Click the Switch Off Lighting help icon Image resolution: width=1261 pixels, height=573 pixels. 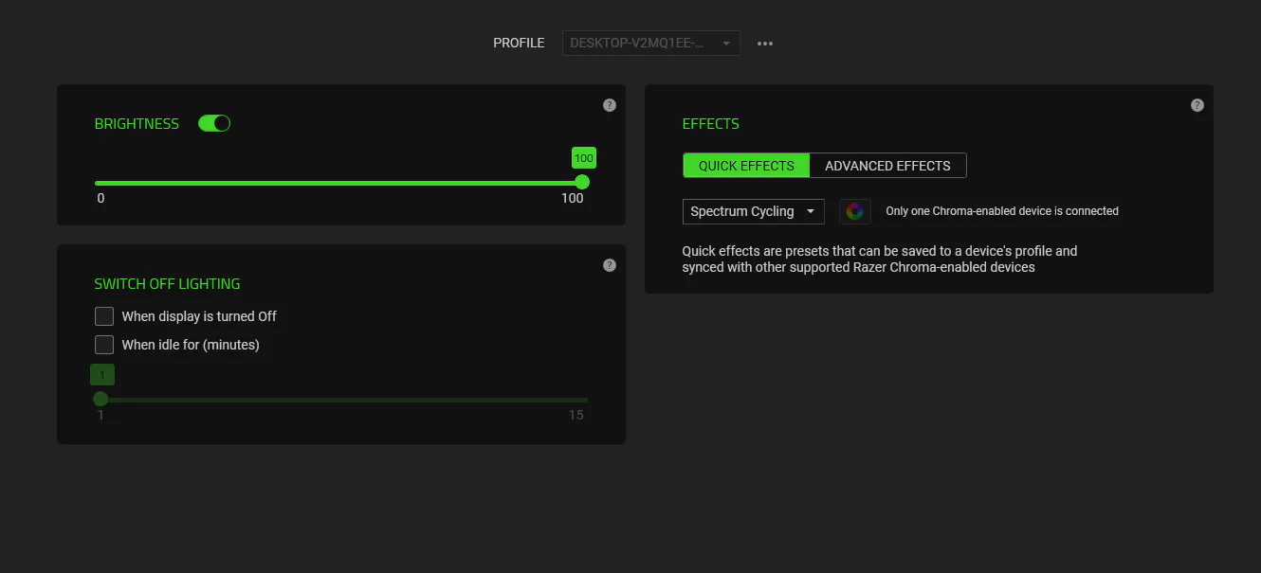point(610,265)
